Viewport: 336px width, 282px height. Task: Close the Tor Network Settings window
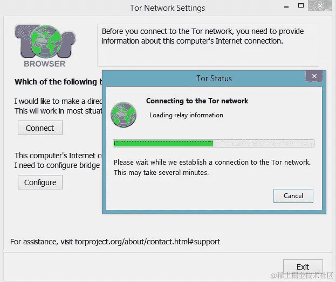[x=320, y=5]
